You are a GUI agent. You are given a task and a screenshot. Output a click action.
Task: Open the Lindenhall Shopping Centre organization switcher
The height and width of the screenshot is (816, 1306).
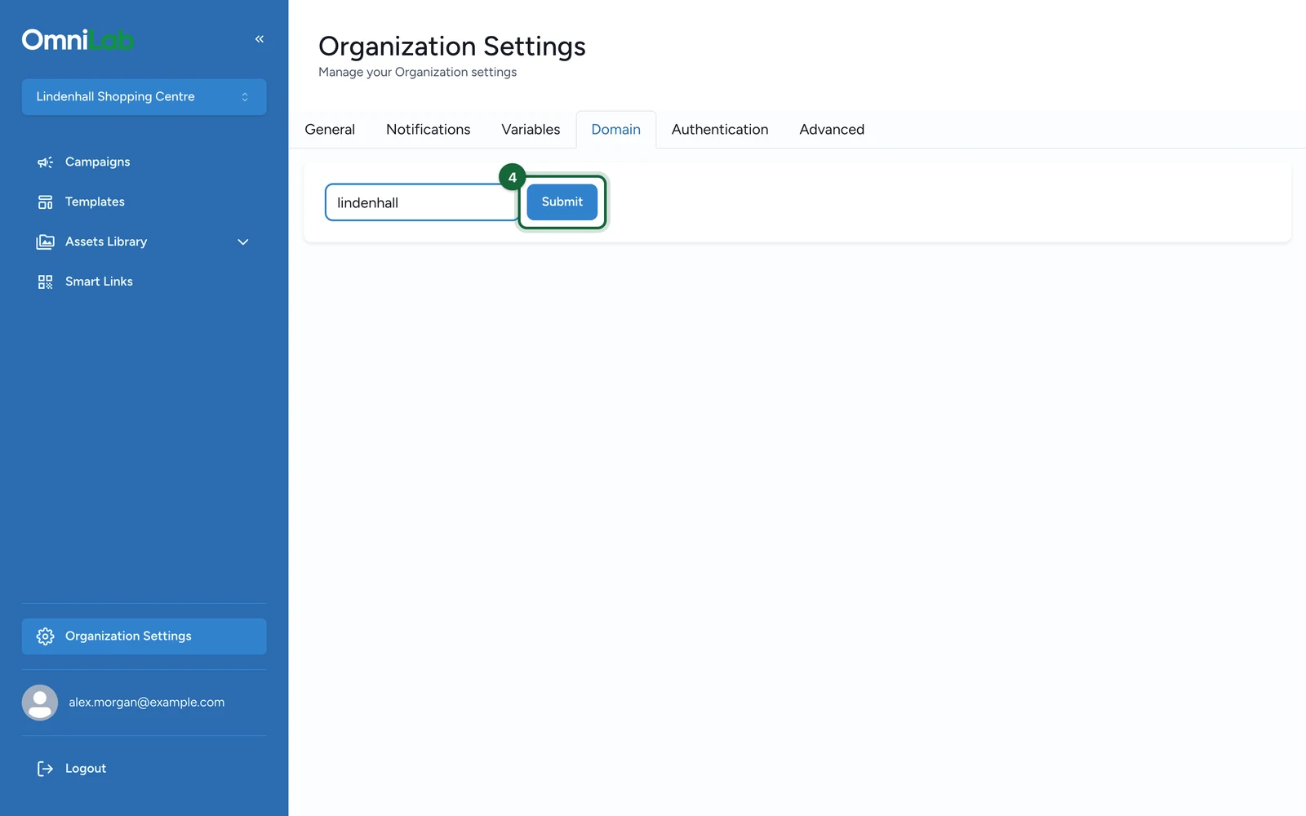point(144,97)
